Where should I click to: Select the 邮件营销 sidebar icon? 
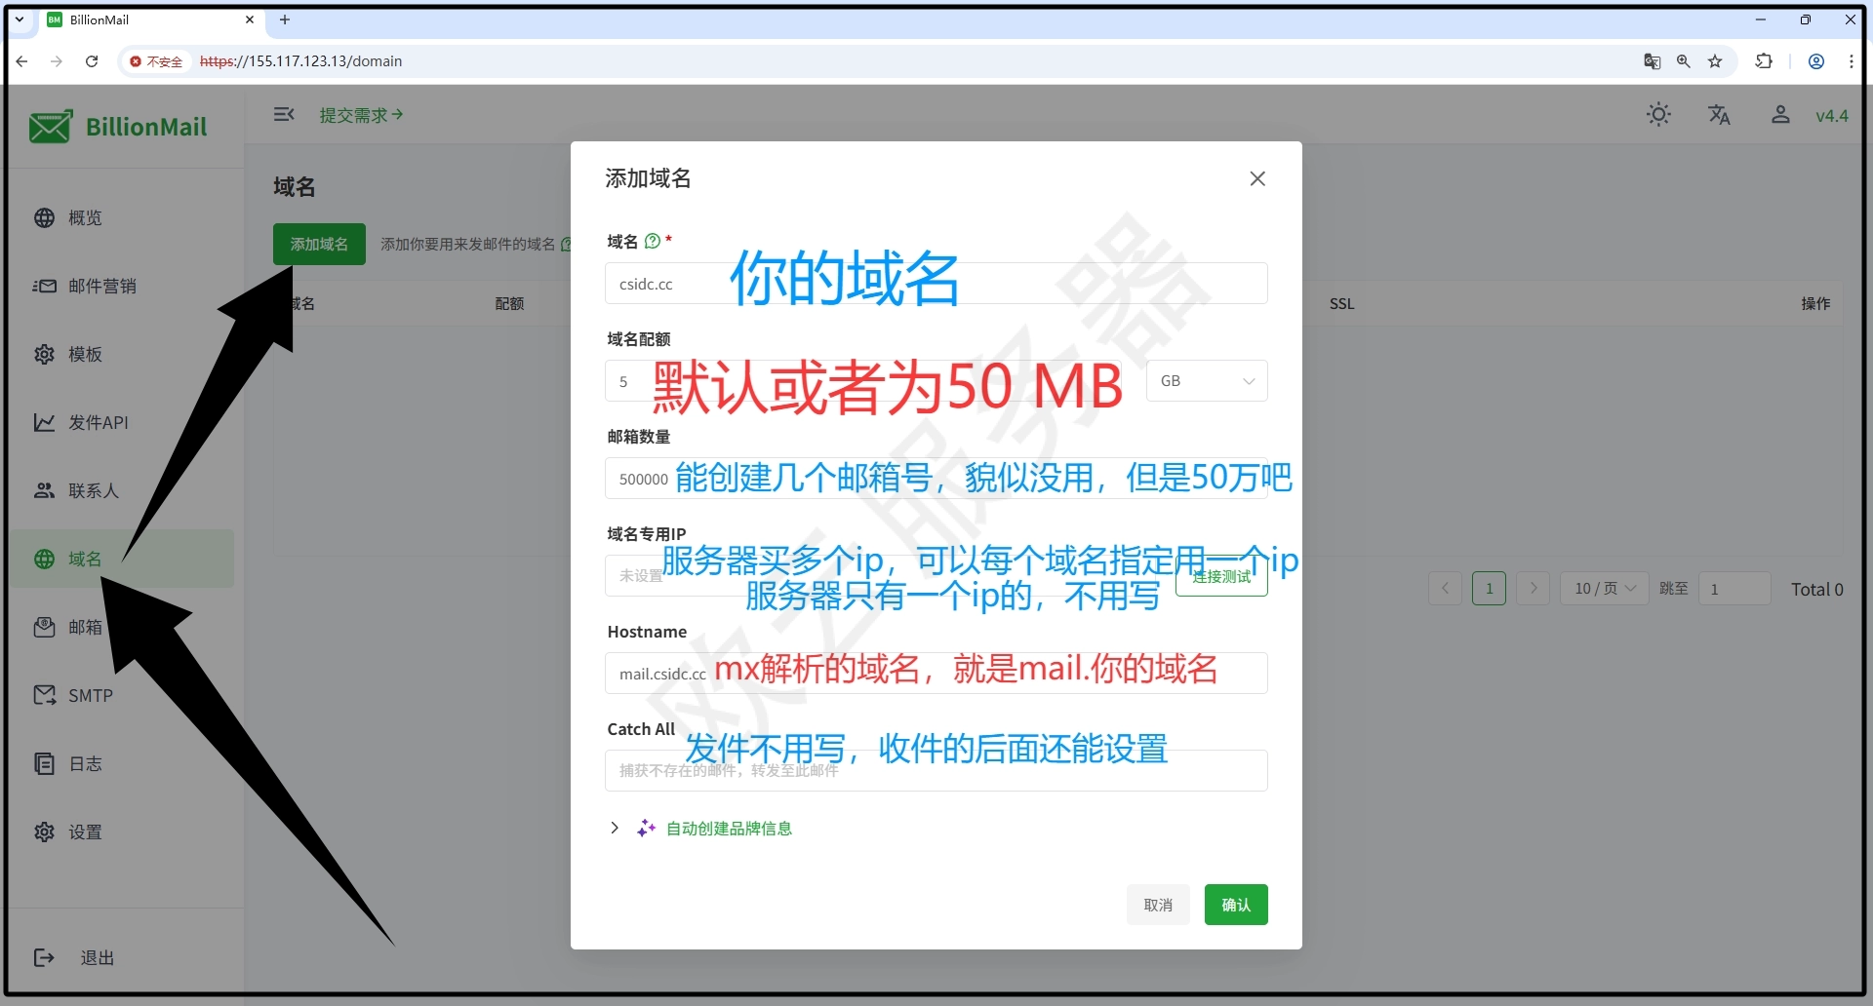pyautogui.click(x=45, y=286)
